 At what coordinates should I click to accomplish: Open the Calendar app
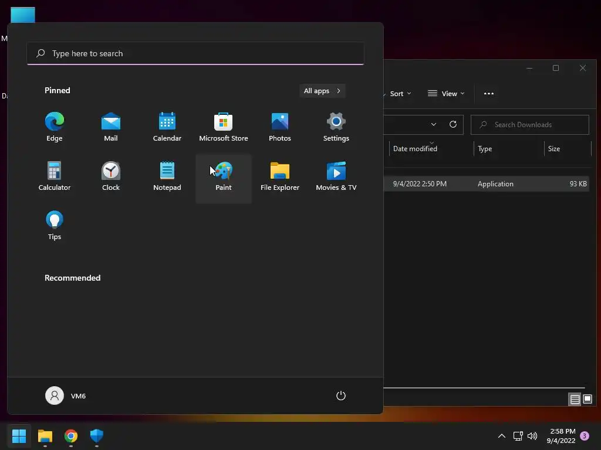[x=167, y=127]
